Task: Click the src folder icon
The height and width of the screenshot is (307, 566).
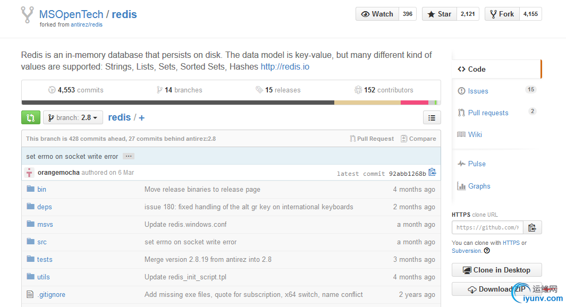Action: tap(30, 241)
